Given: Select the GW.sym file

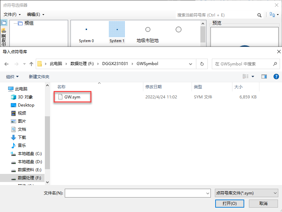Looking at the screenshot, I should (x=72, y=97).
